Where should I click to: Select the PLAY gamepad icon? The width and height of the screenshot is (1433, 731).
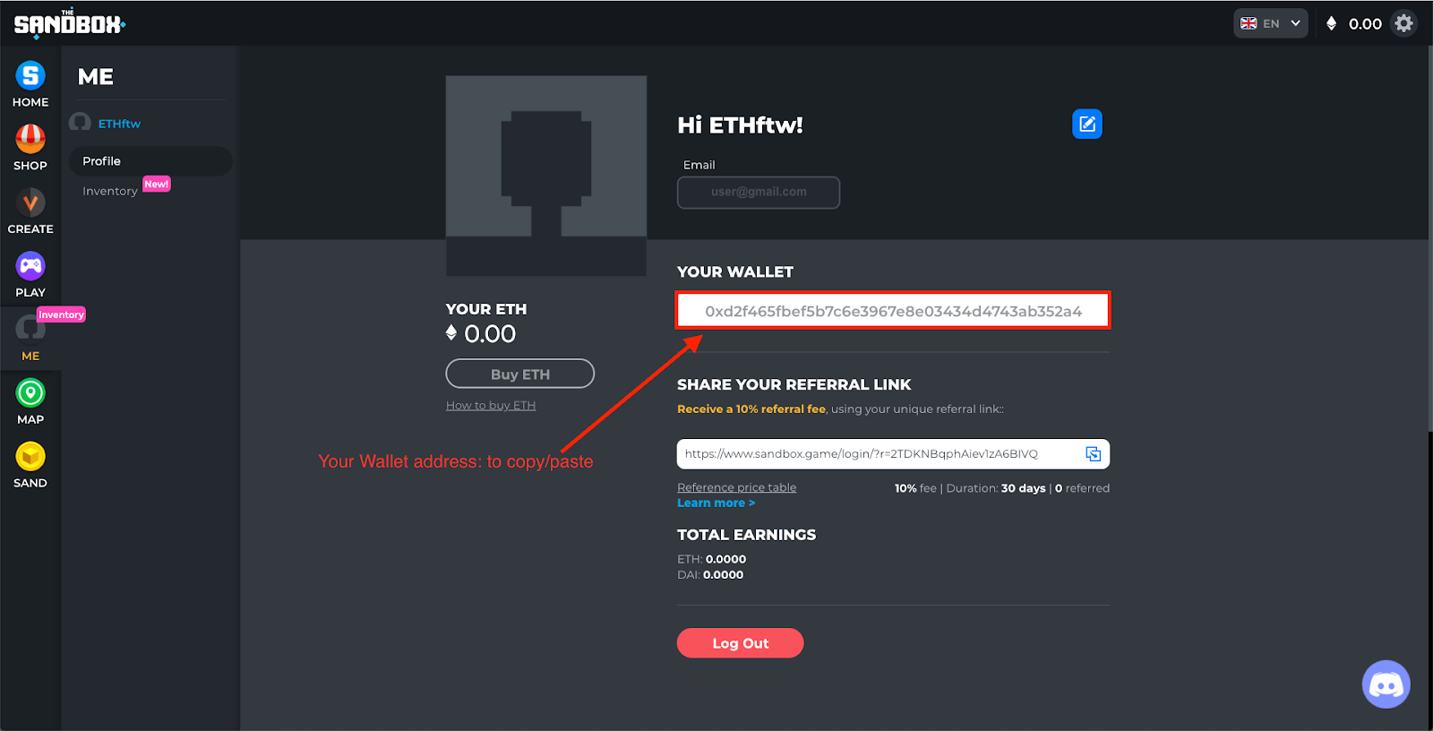(30, 266)
